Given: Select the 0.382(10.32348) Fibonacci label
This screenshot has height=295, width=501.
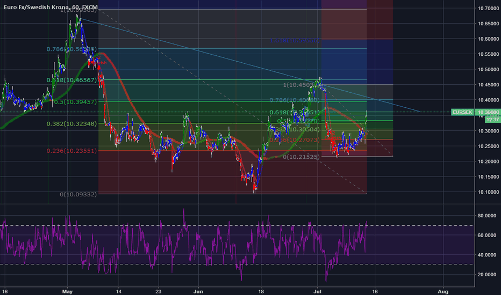Looking at the screenshot, I should (71, 123).
